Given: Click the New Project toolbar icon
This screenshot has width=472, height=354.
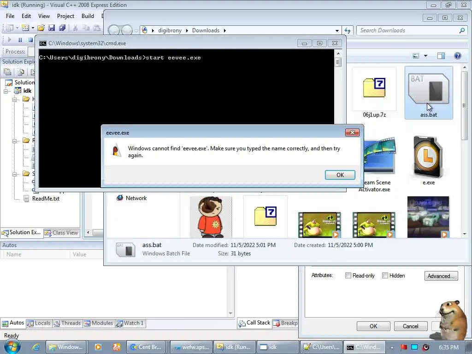Looking at the screenshot, I should coord(10,28).
